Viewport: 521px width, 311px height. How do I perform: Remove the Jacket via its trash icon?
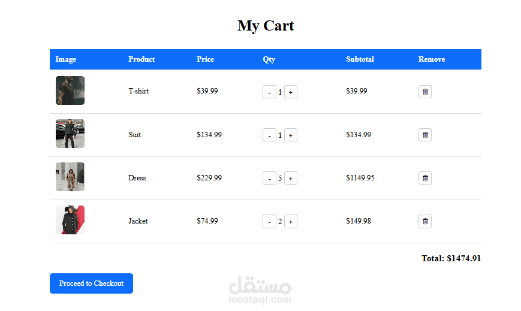[425, 221]
